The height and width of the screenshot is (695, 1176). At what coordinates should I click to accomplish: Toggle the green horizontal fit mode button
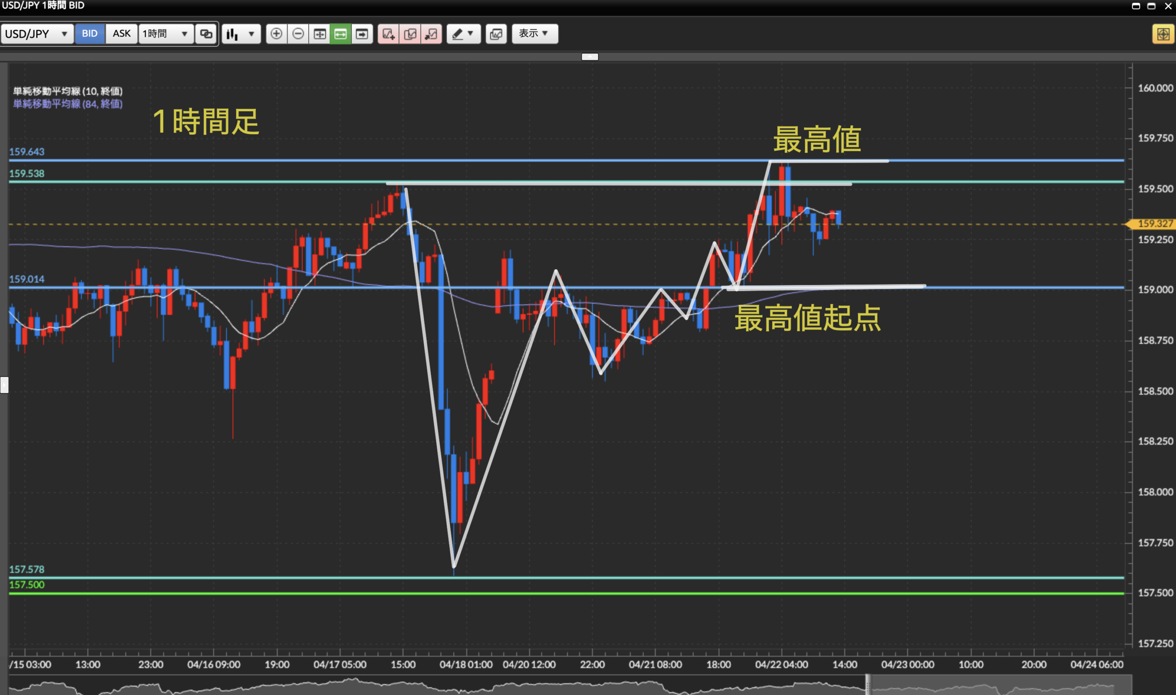coord(340,34)
